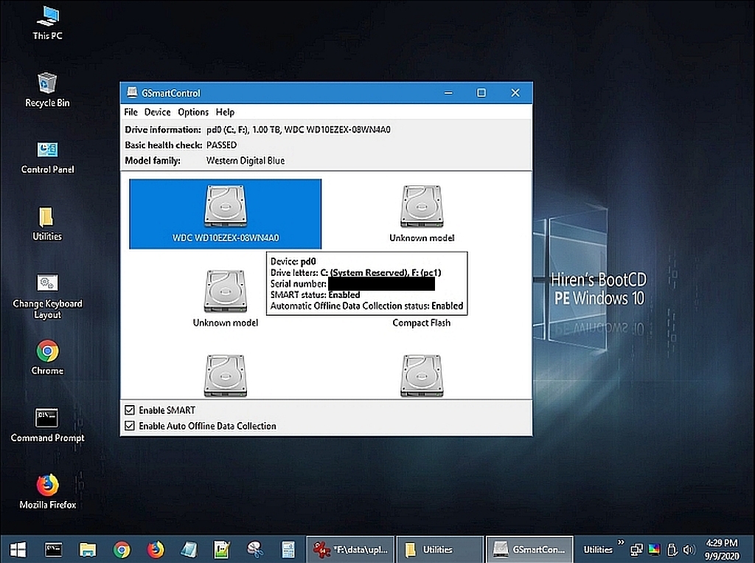Open the display color tray icon
Screen dimensions: 755x563
(x=654, y=550)
